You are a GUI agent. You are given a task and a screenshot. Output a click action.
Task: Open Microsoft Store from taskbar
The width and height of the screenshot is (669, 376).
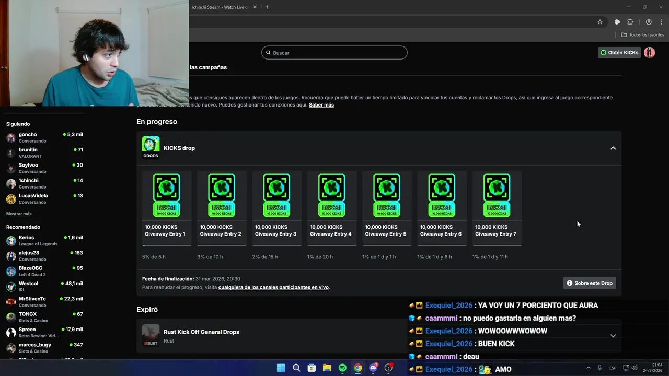coord(312,368)
